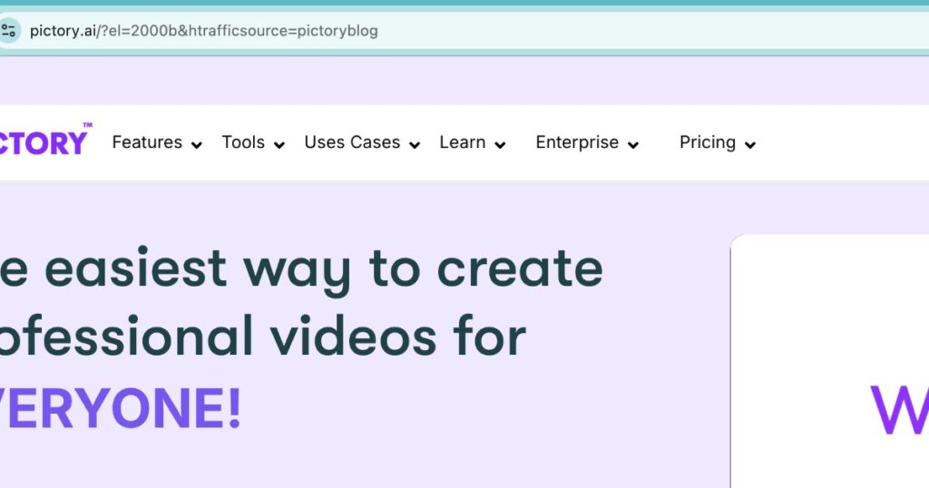
Task: Expand the chevron next to Learn
Action: (500, 144)
